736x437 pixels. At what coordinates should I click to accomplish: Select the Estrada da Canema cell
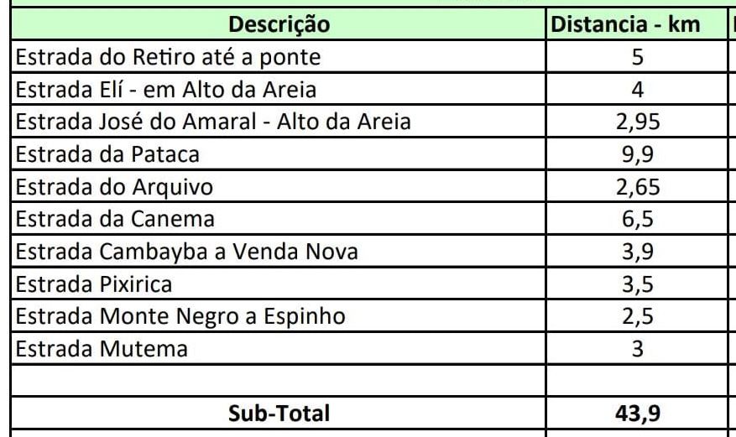point(279,218)
